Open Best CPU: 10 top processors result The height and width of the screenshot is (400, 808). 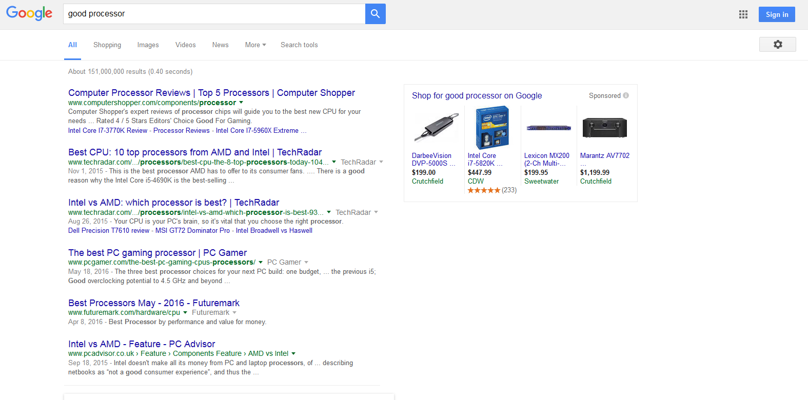tap(195, 152)
